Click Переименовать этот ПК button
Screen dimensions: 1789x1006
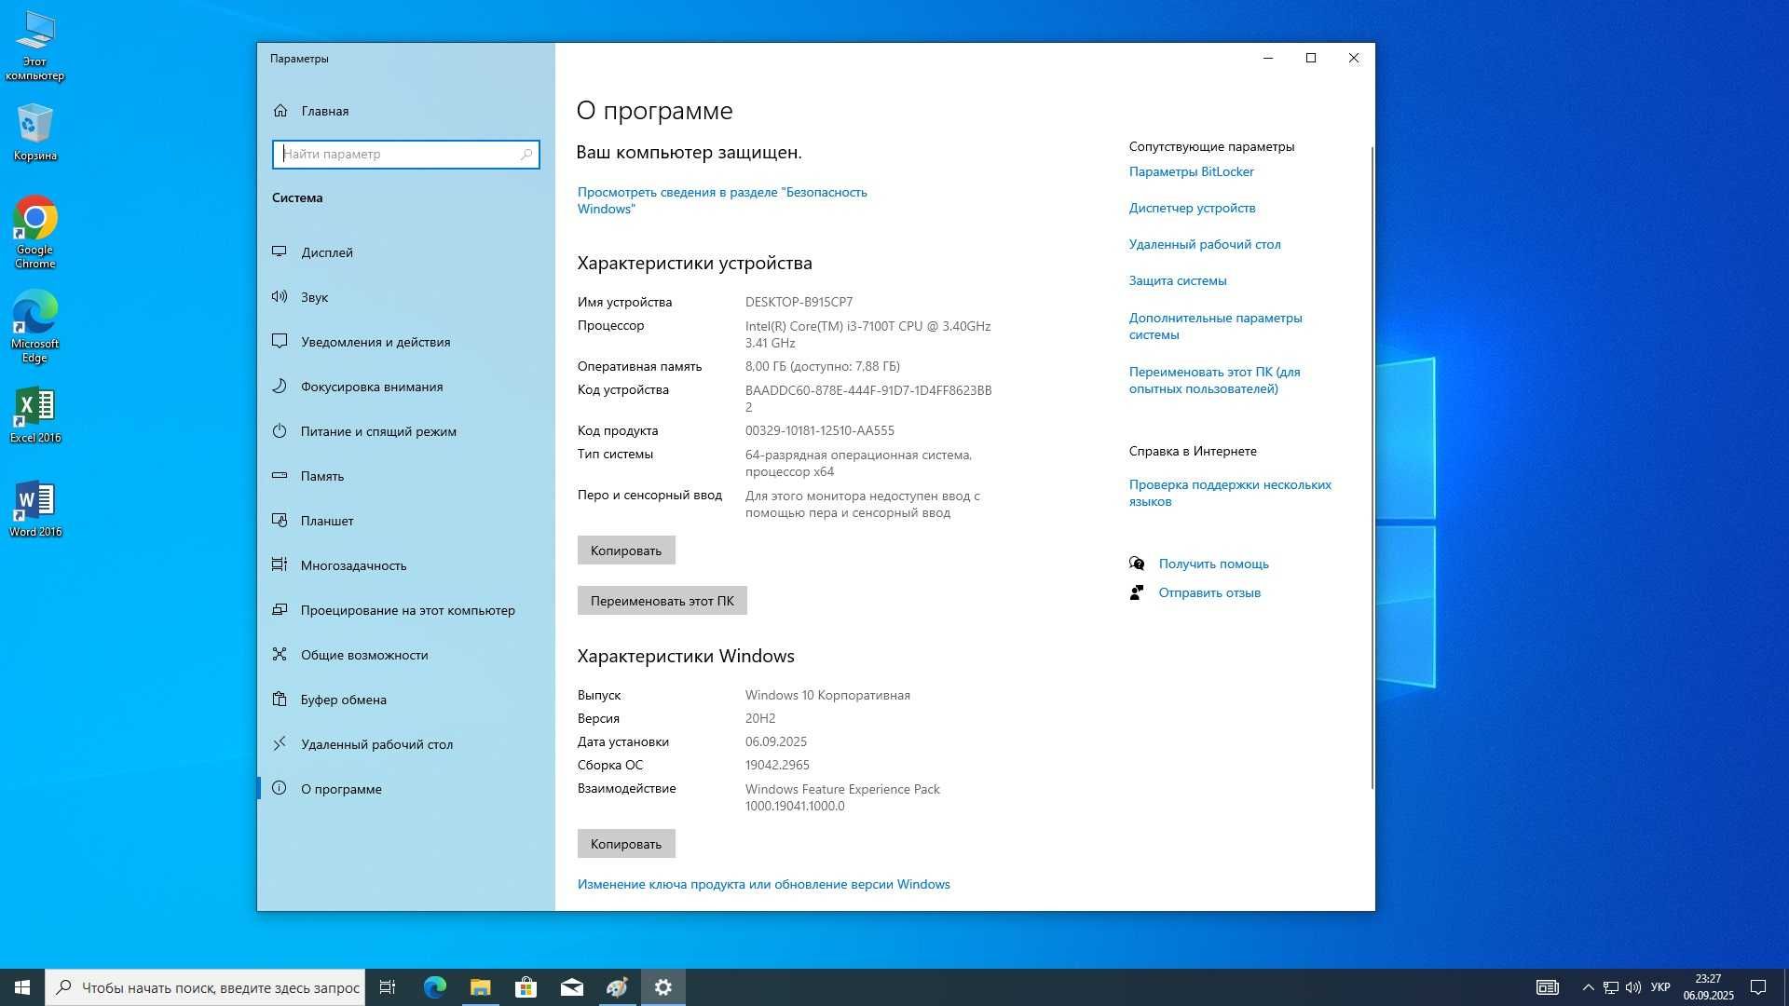tap(662, 601)
